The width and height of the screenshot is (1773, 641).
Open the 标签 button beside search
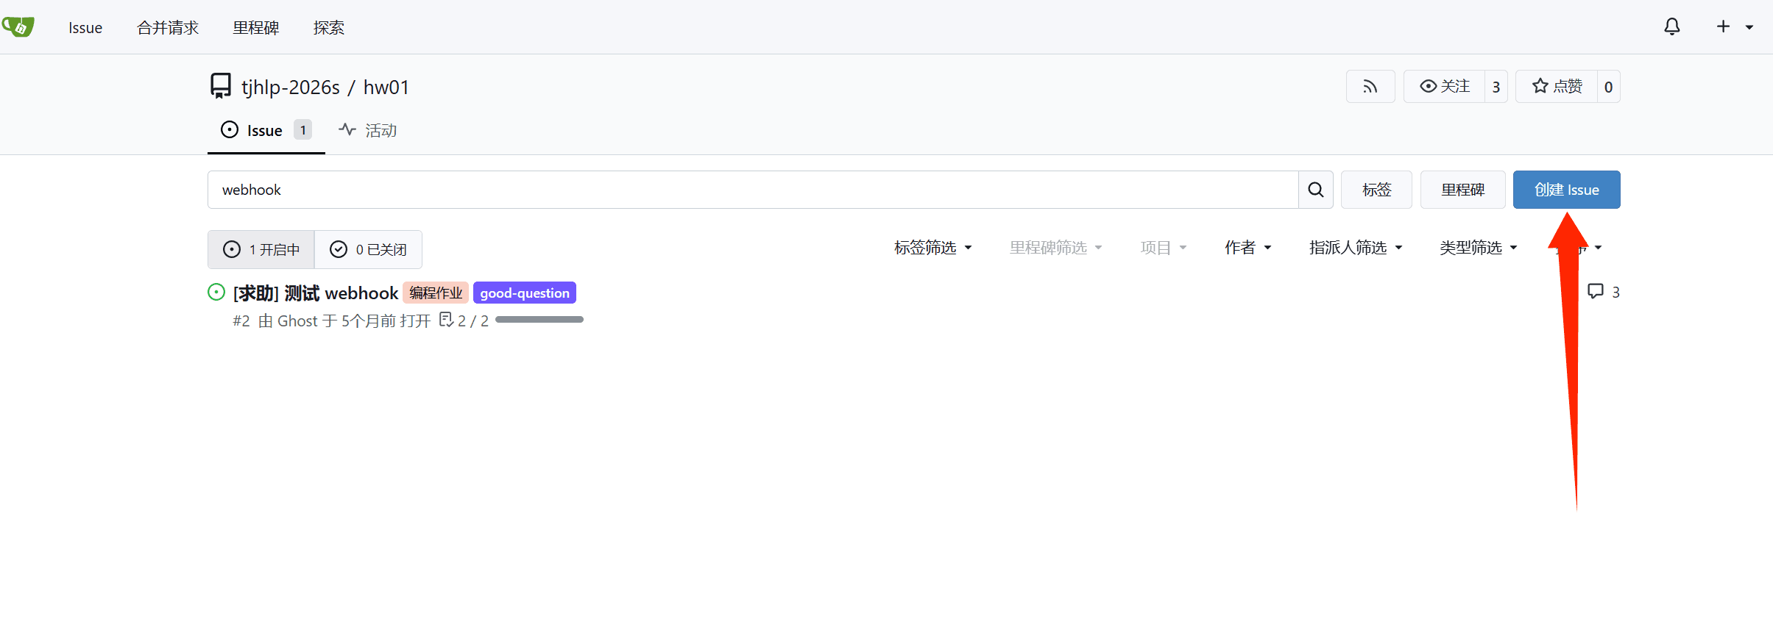(x=1376, y=190)
